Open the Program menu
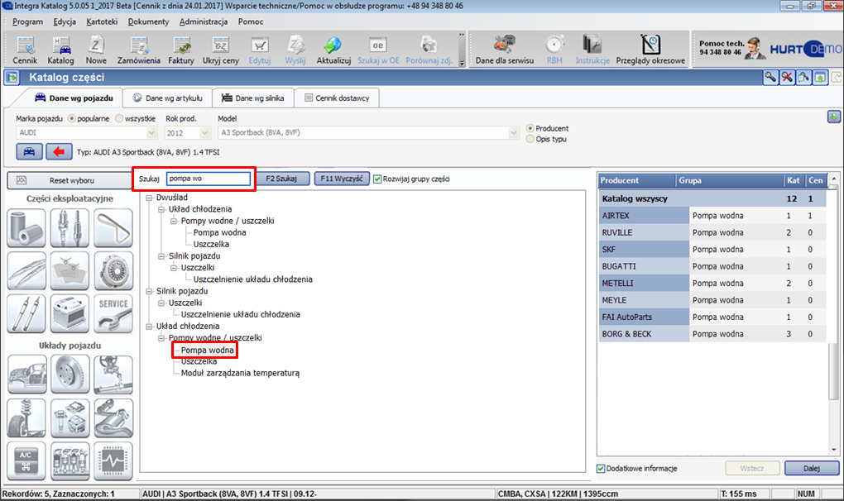844x501 pixels. [x=27, y=21]
